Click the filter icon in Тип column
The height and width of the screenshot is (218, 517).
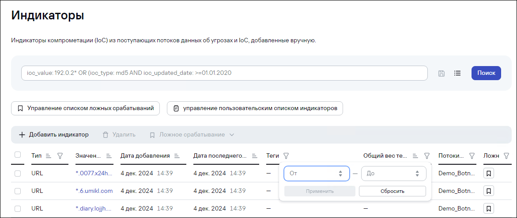point(60,155)
